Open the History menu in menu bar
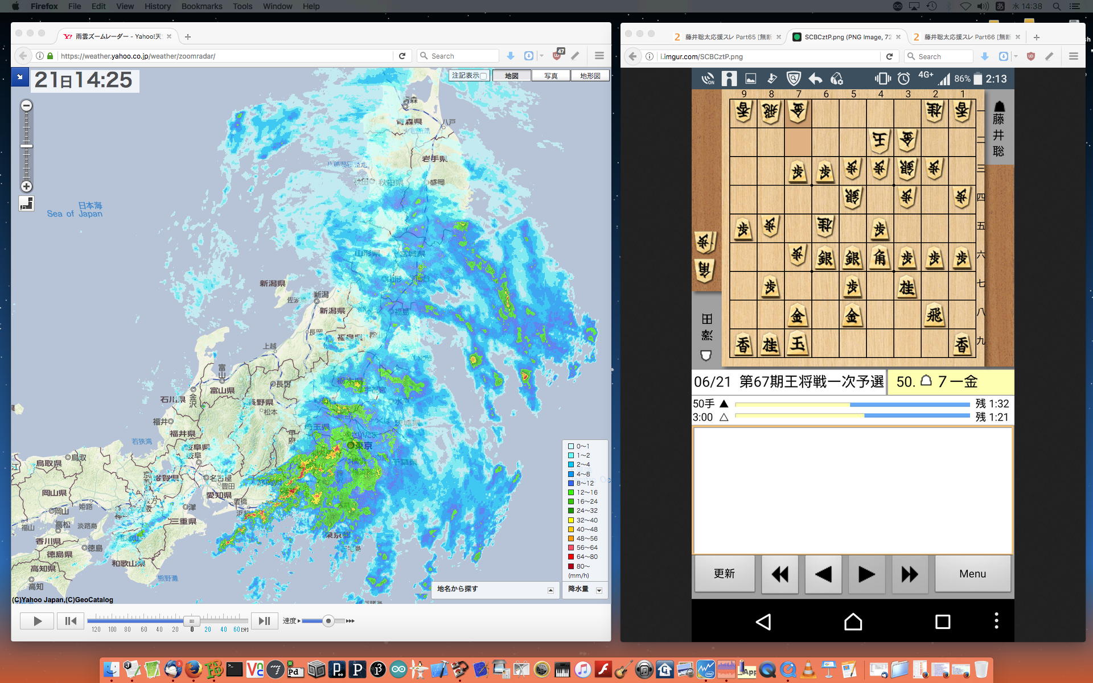 (157, 6)
